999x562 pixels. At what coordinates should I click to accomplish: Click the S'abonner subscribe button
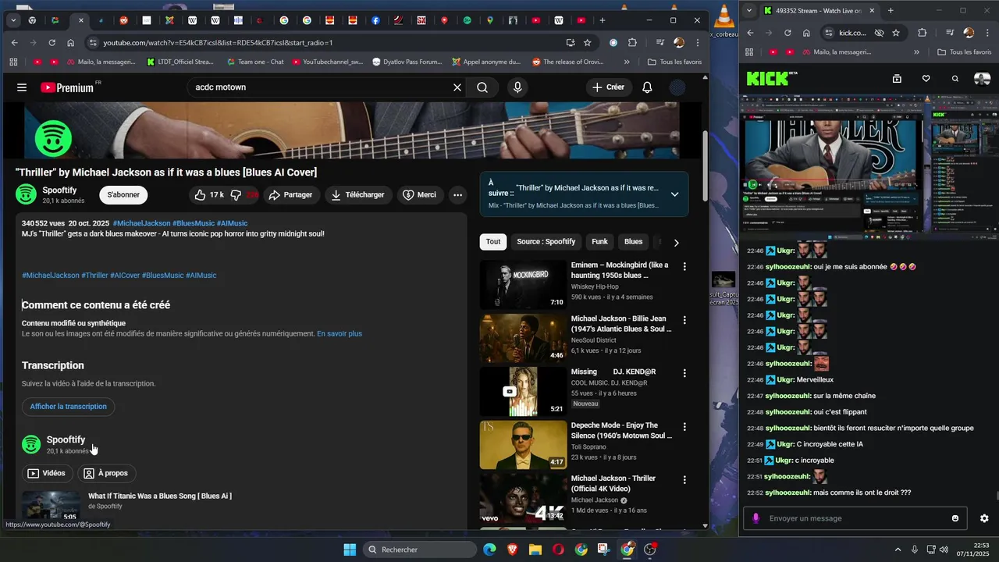point(123,195)
